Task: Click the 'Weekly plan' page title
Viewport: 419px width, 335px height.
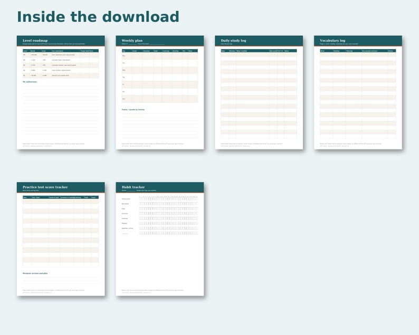Action: (132, 41)
